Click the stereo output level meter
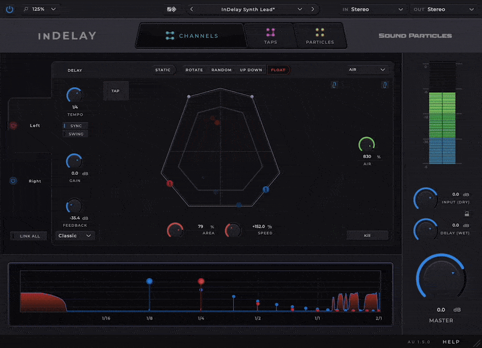The width and height of the screenshot is (482, 348). [x=442, y=113]
